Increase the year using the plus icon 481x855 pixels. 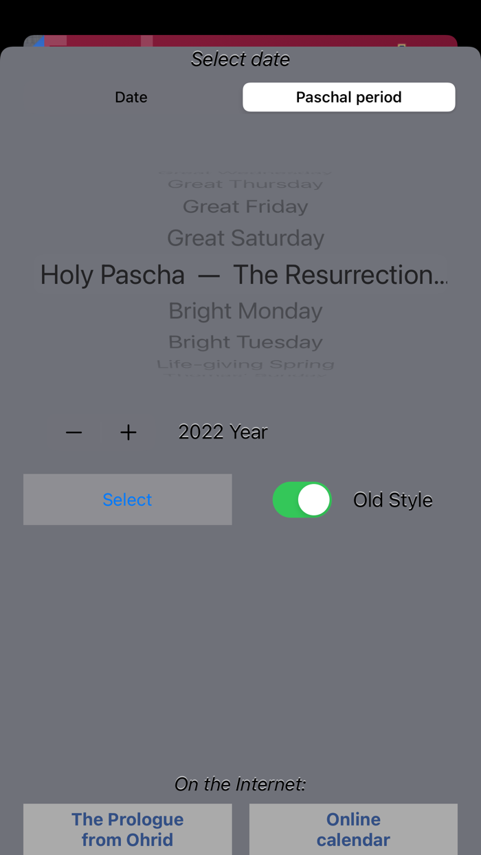tap(128, 432)
